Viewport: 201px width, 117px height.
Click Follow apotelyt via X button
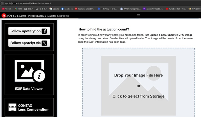[x=29, y=43]
